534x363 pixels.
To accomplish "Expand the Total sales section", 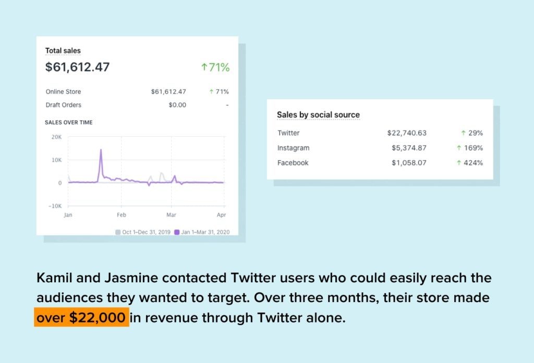I will (64, 50).
